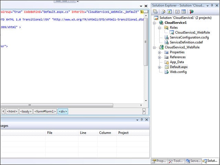Screen dimensions: 220x165
Task: Switch to the Toolbox tab at bottom
Action: (x=176, y=161)
